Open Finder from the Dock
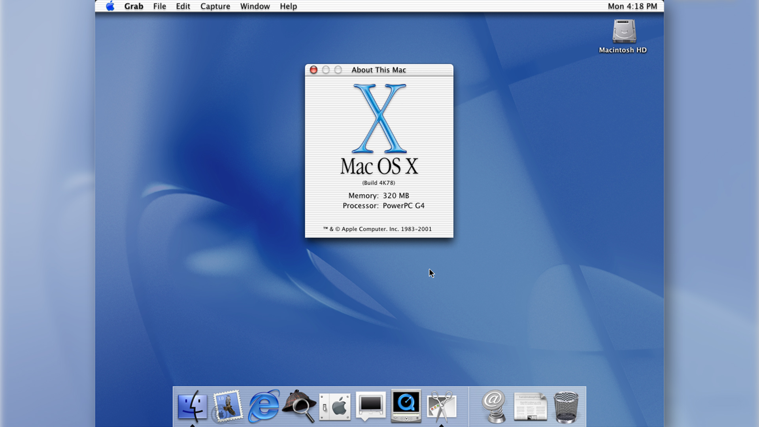The width and height of the screenshot is (759, 427). [x=193, y=406]
